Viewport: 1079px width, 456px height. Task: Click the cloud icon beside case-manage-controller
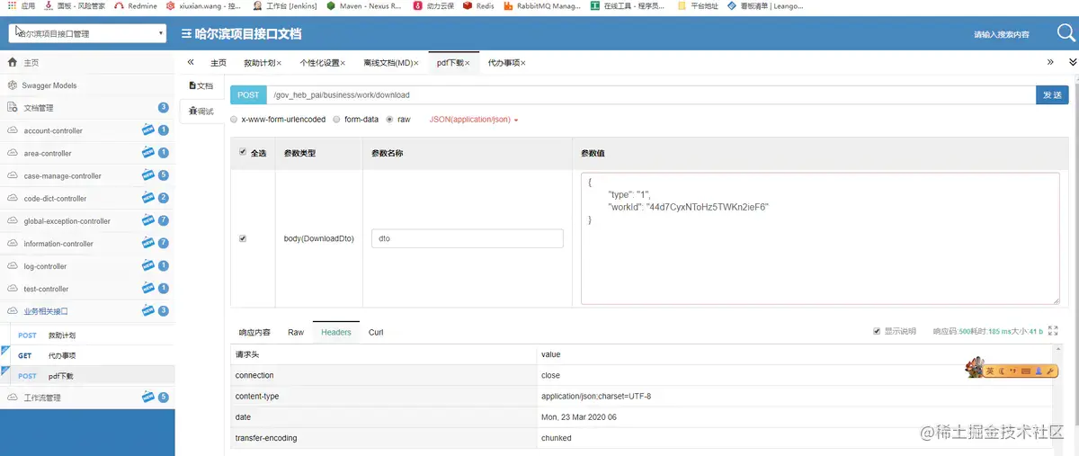click(x=13, y=175)
